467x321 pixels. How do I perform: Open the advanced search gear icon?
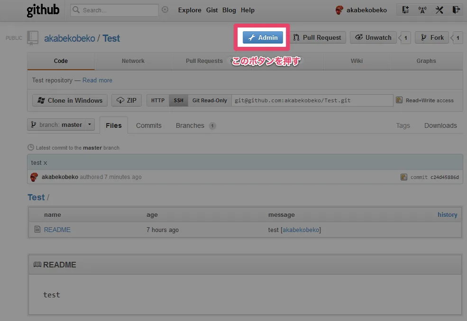(x=165, y=10)
